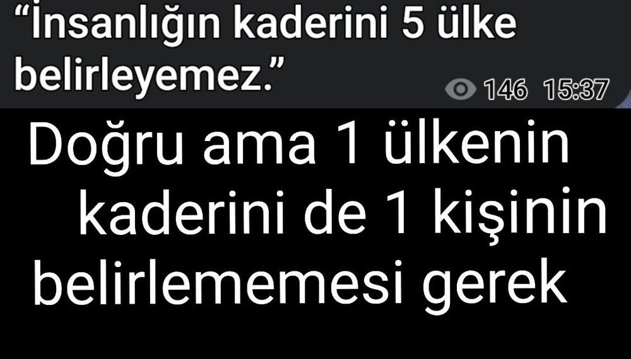Click the 15:37 message timestamp
The image size is (631, 359).
tap(576, 89)
